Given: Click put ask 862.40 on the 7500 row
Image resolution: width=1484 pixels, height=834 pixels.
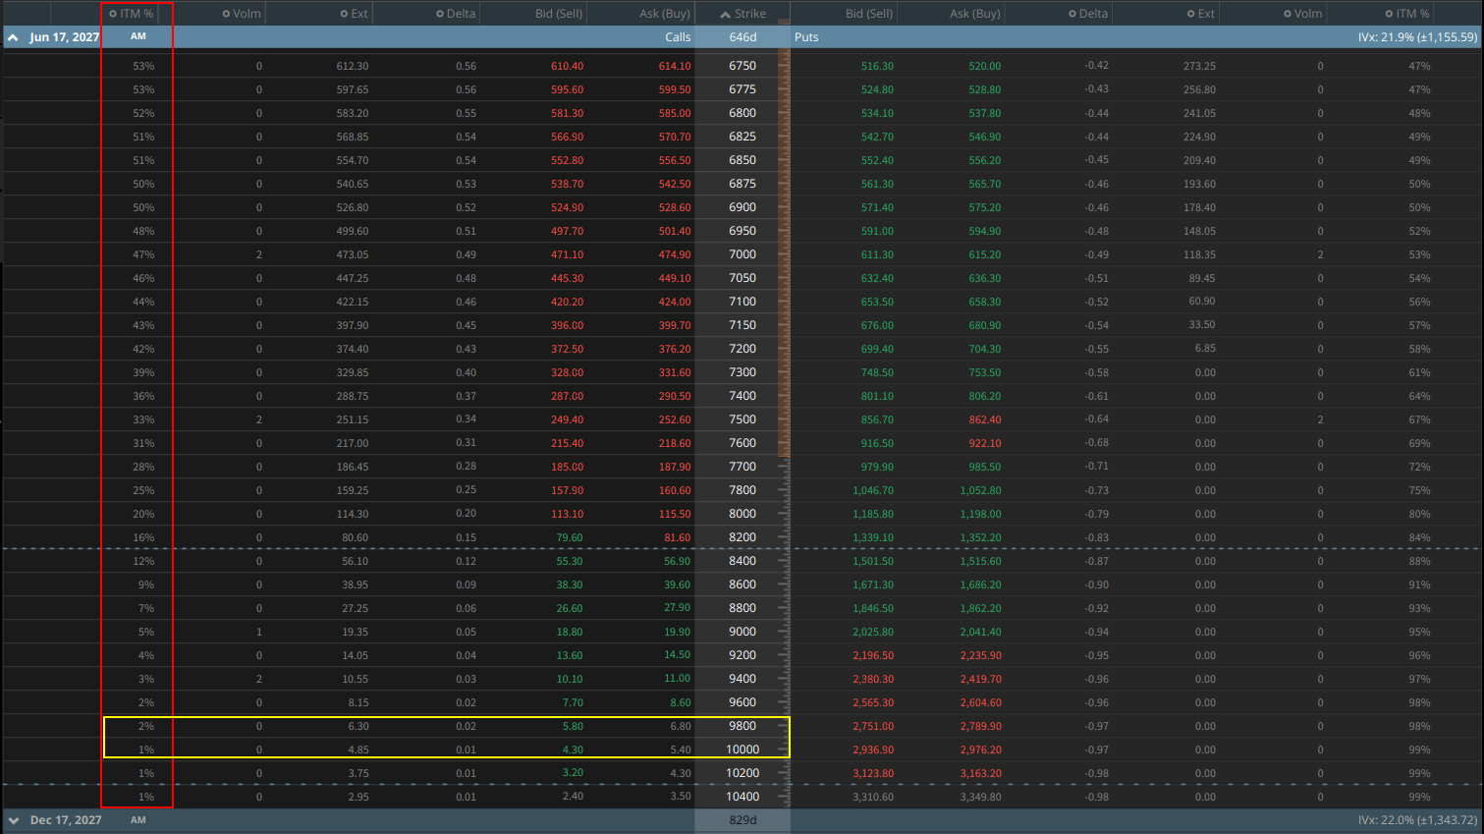Looking at the screenshot, I should click(x=985, y=419).
